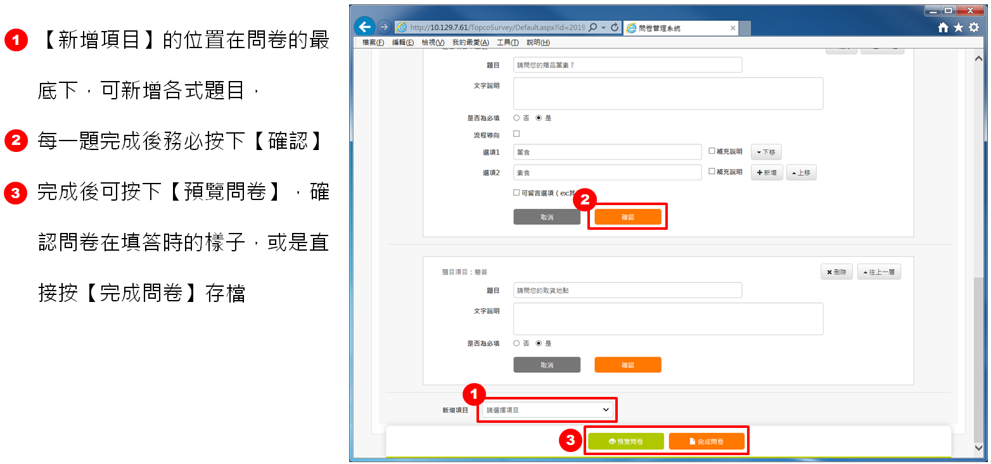
Task: Open the 工具(T) menu
Action: (508, 42)
